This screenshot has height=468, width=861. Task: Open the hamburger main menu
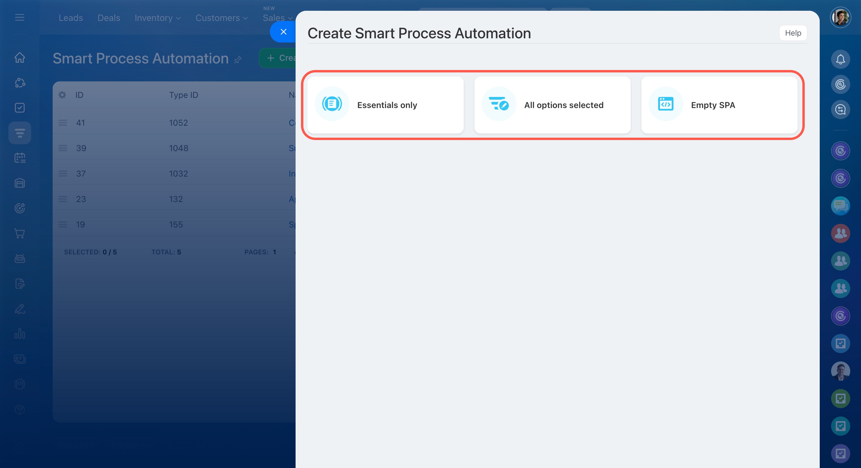pos(20,17)
